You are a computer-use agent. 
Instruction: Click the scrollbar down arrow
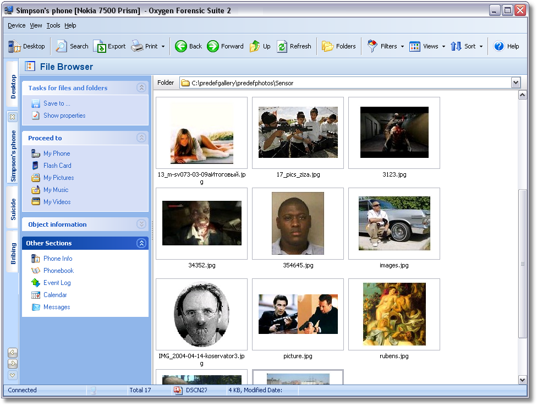pyautogui.click(x=522, y=379)
